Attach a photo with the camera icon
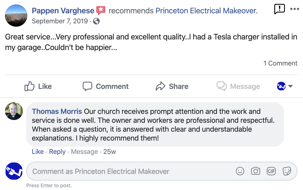The height and width of the screenshot is (190, 303). tap(255, 171)
